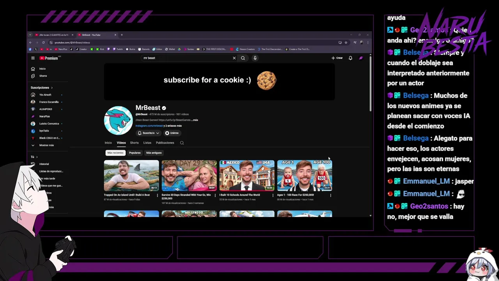Expand the Tú section header

click(x=34, y=157)
